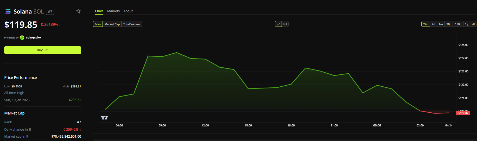Set the chart range to 180d
The width and height of the screenshot is (477, 141).
(458, 24)
